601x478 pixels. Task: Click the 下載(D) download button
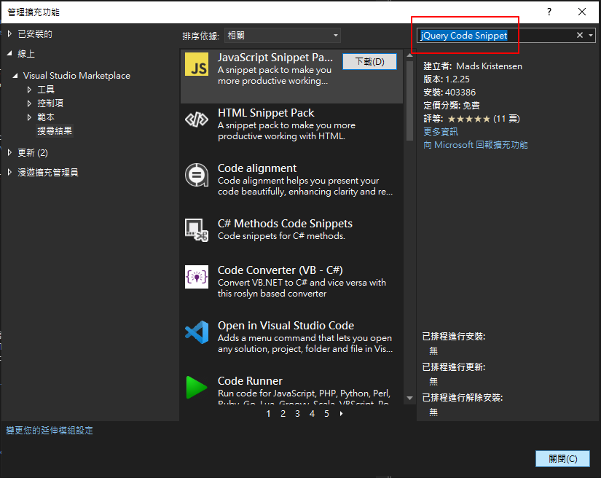[x=369, y=61]
